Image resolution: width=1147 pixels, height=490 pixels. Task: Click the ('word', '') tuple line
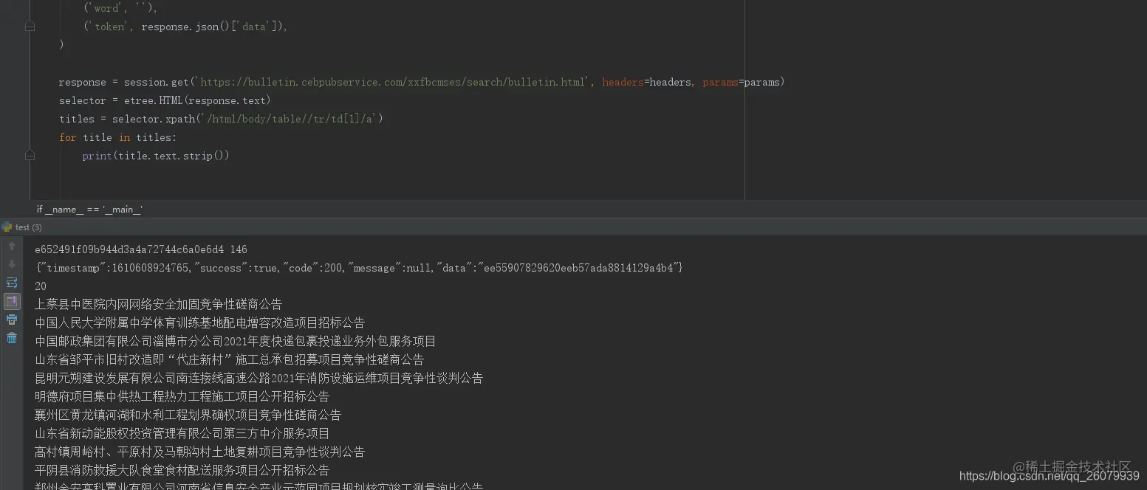[x=120, y=8]
